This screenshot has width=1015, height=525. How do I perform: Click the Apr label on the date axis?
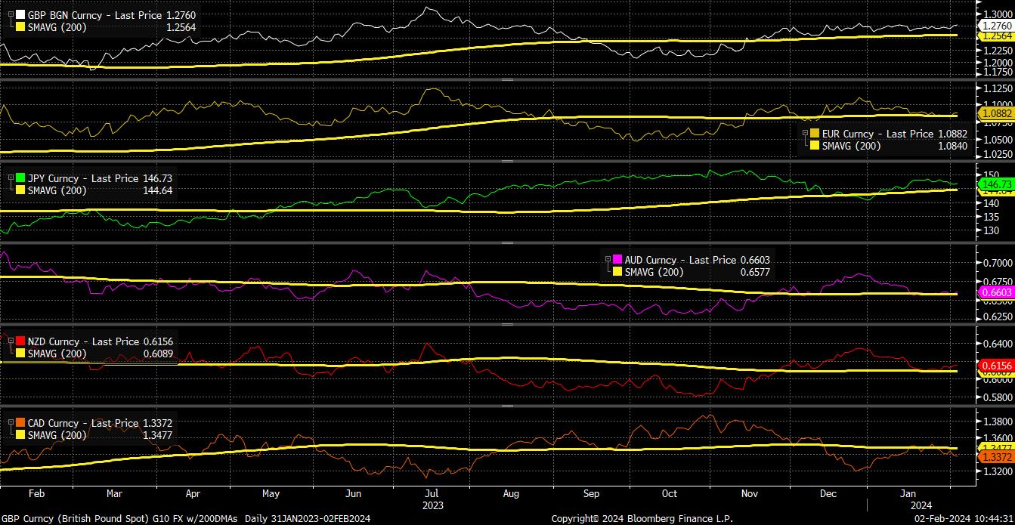click(x=193, y=493)
